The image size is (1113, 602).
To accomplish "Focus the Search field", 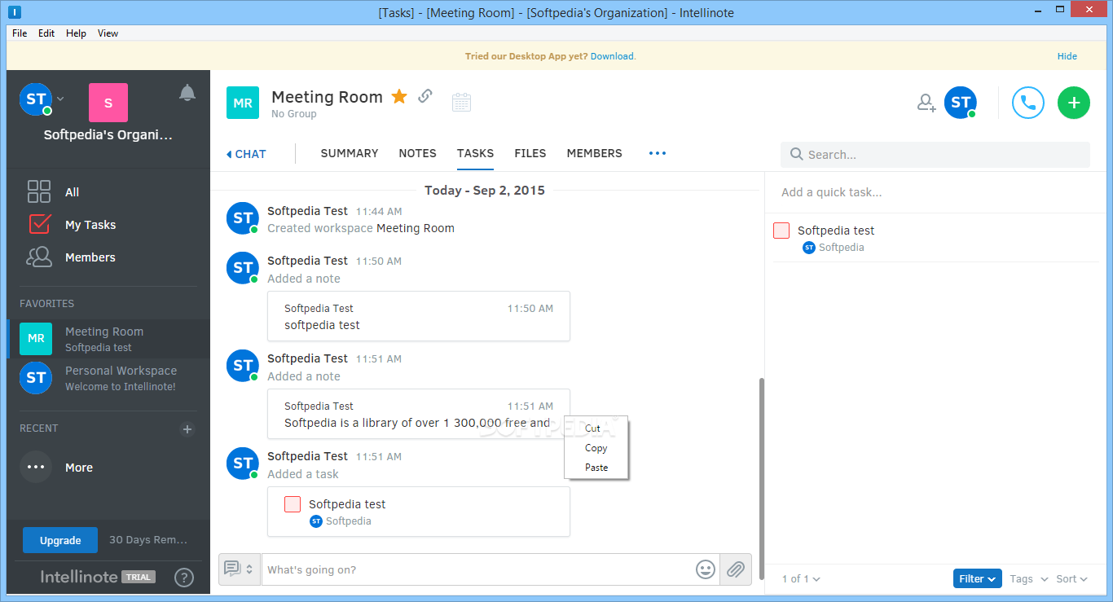I will point(935,155).
